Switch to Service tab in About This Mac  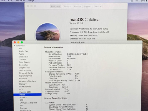coord(97,6)
